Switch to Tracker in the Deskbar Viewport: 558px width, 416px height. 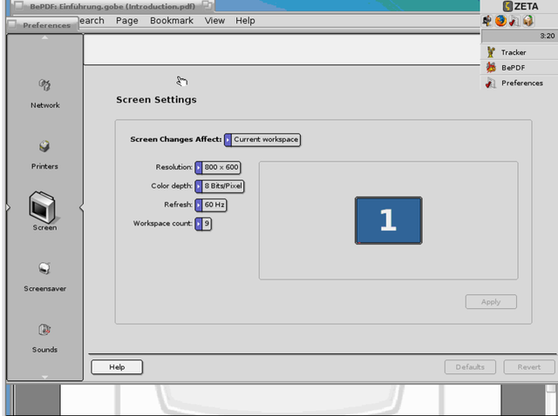click(x=513, y=52)
